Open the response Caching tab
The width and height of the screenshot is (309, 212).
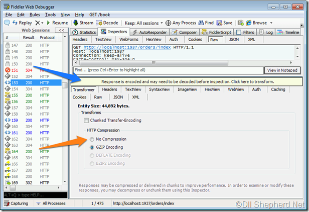278,89
